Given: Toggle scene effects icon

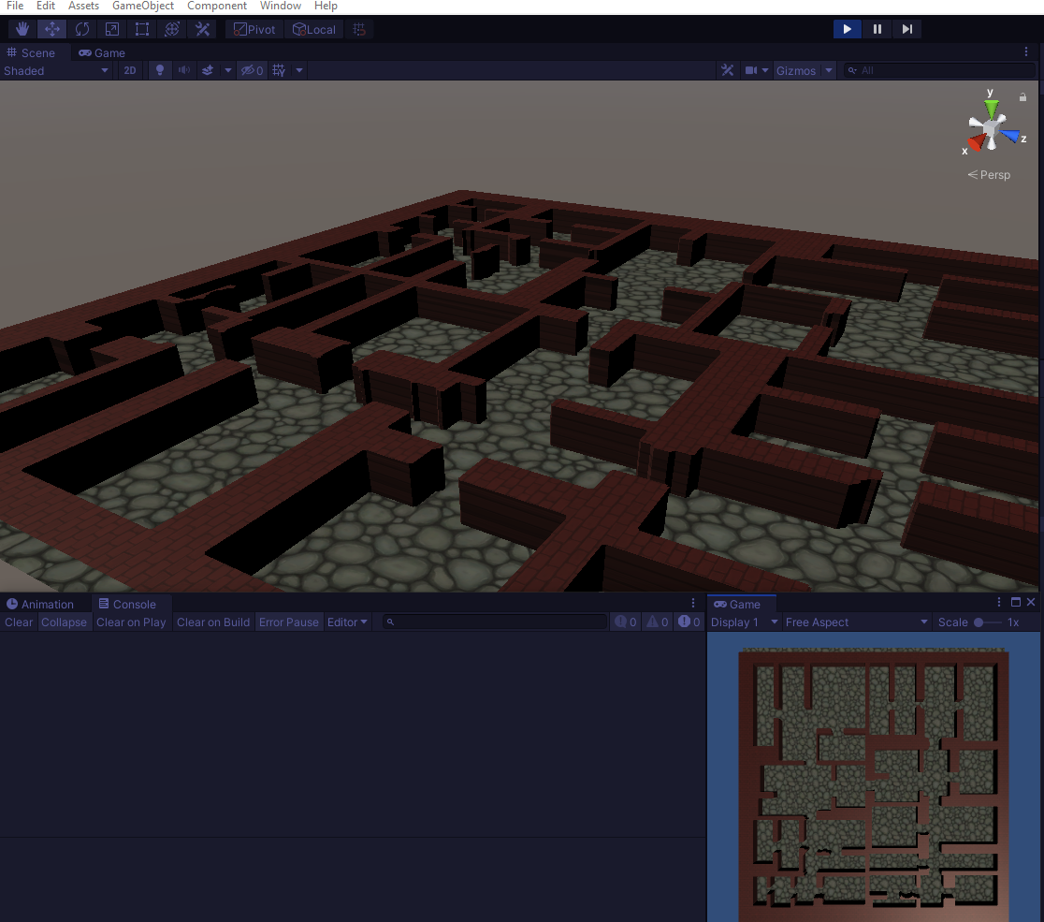Looking at the screenshot, I should click(x=208, y=70).
